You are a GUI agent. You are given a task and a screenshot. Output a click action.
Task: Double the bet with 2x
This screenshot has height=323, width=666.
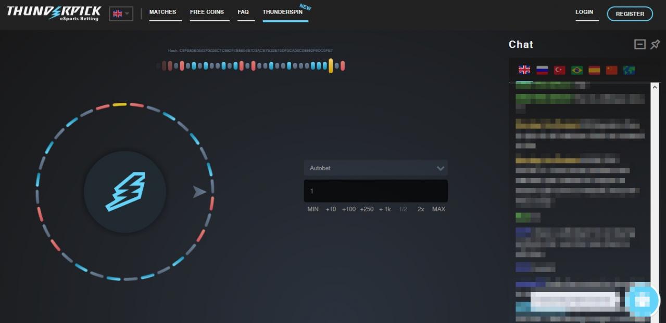click(x=420, y=209)
